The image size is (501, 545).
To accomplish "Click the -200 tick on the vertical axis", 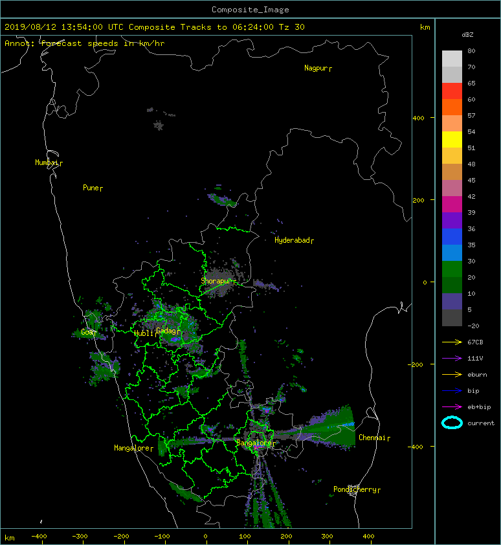I will (x=416, y=364).
